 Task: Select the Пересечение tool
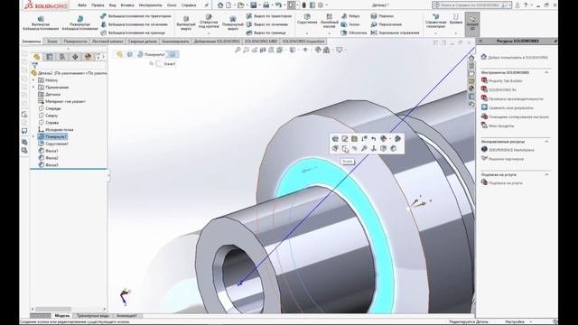[x=386, y=24]
